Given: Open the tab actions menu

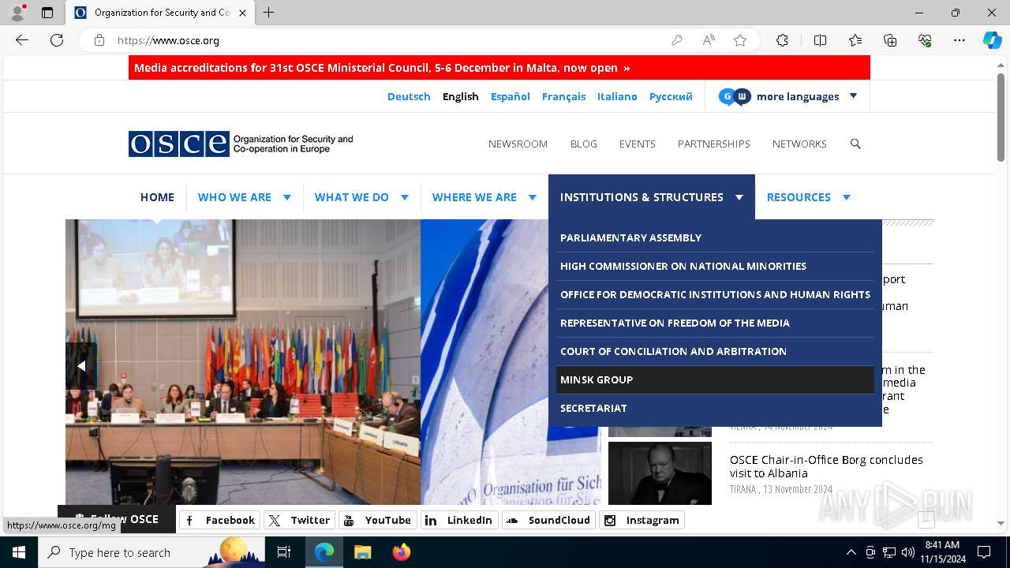Looking at the screenshot, I should [x=47, y=13].
